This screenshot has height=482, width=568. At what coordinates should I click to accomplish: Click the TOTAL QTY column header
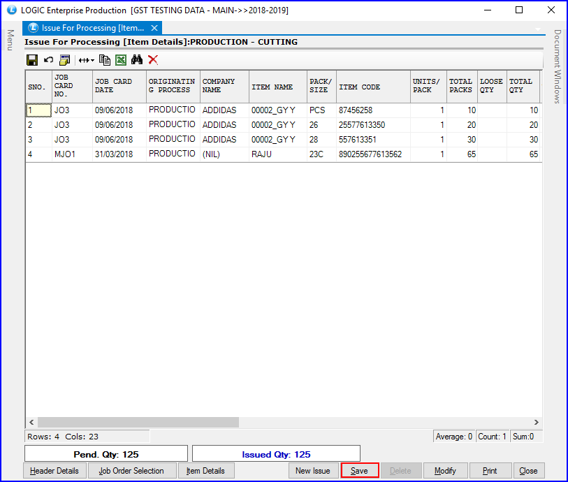(523, 87)
